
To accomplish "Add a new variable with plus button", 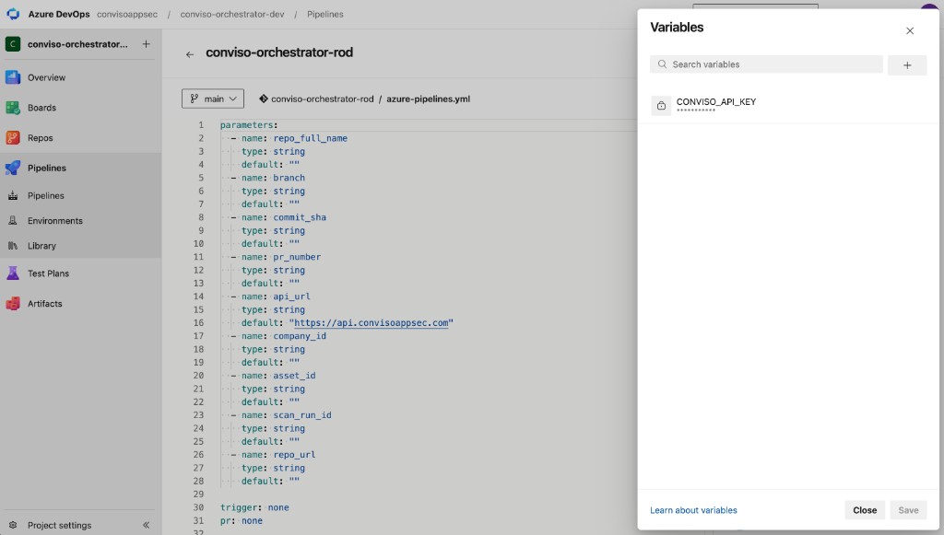I will (907, 65).
